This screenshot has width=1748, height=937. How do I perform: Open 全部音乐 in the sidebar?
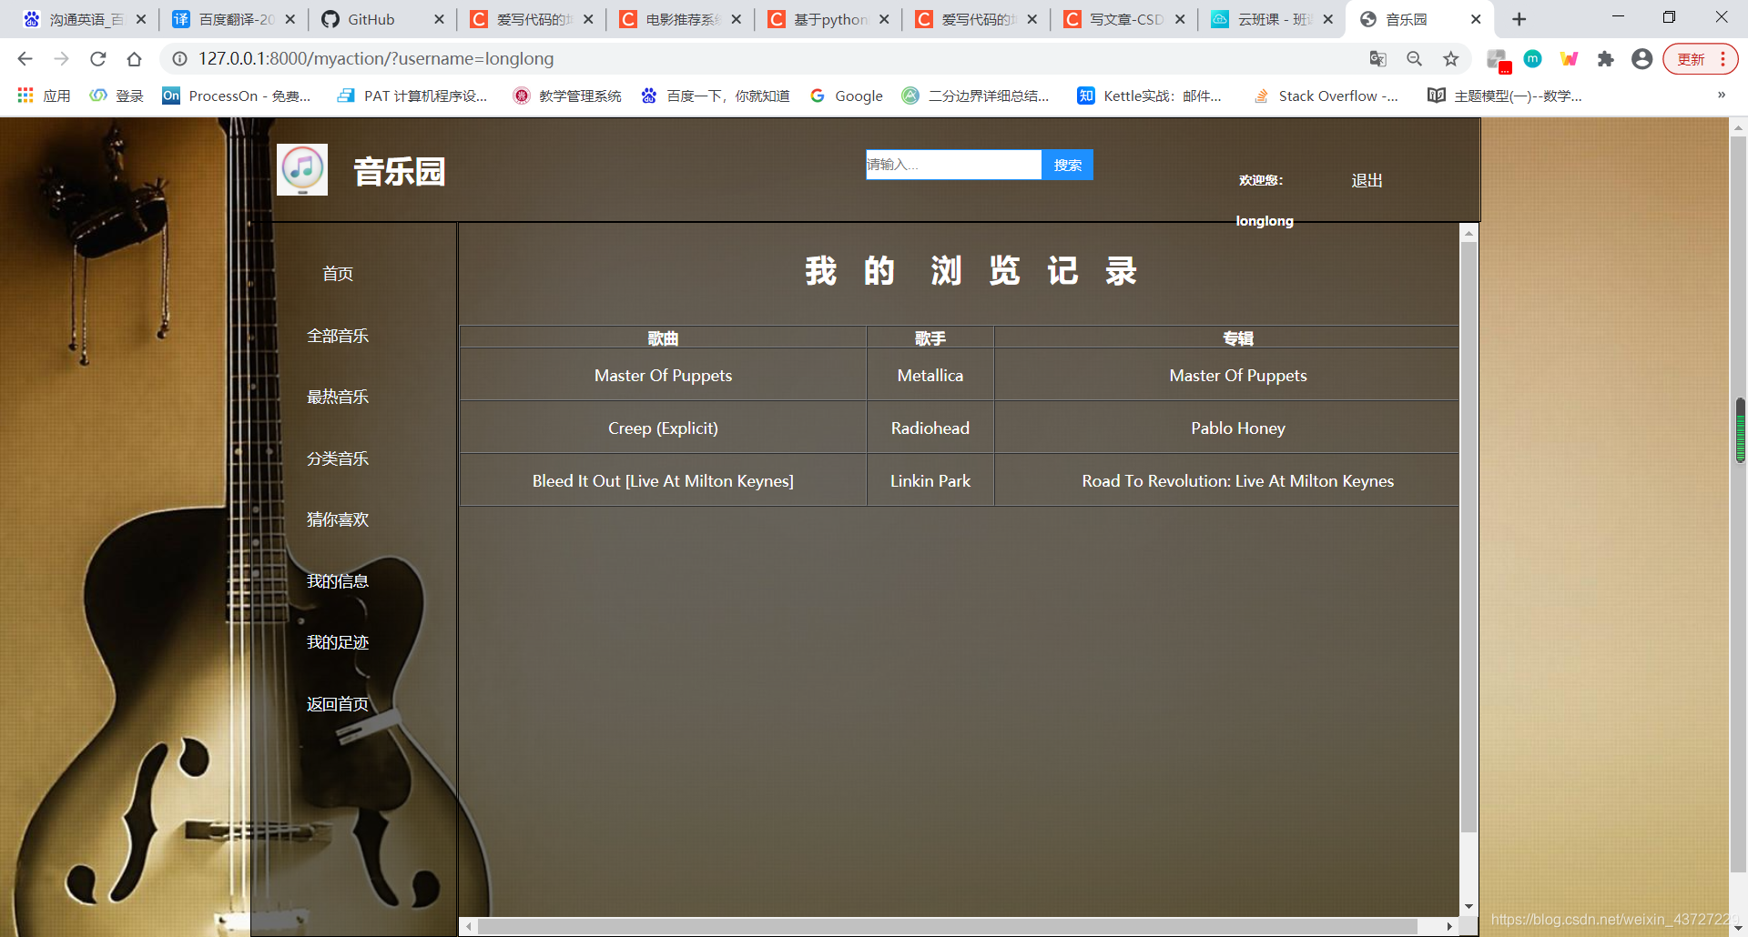click(338, 336)
